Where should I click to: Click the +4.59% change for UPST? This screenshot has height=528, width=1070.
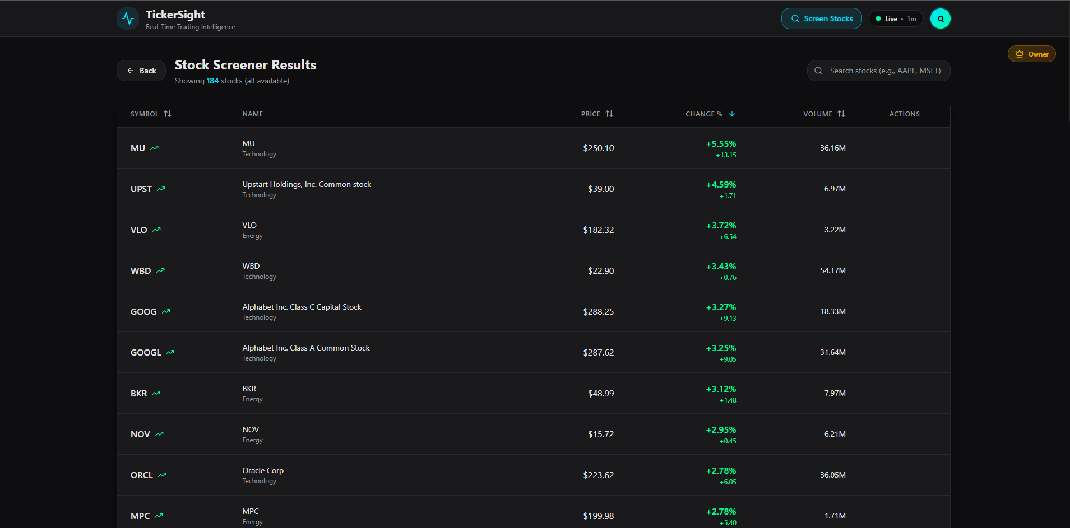[721, 185]
